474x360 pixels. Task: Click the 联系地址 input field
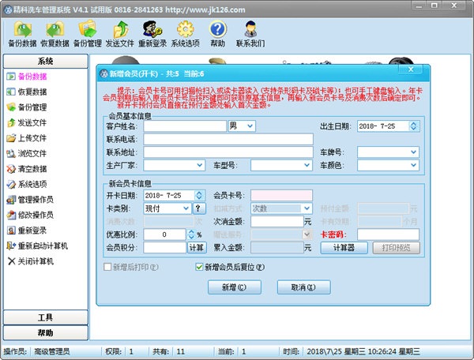pyautogui.click(x=228, y=152)
